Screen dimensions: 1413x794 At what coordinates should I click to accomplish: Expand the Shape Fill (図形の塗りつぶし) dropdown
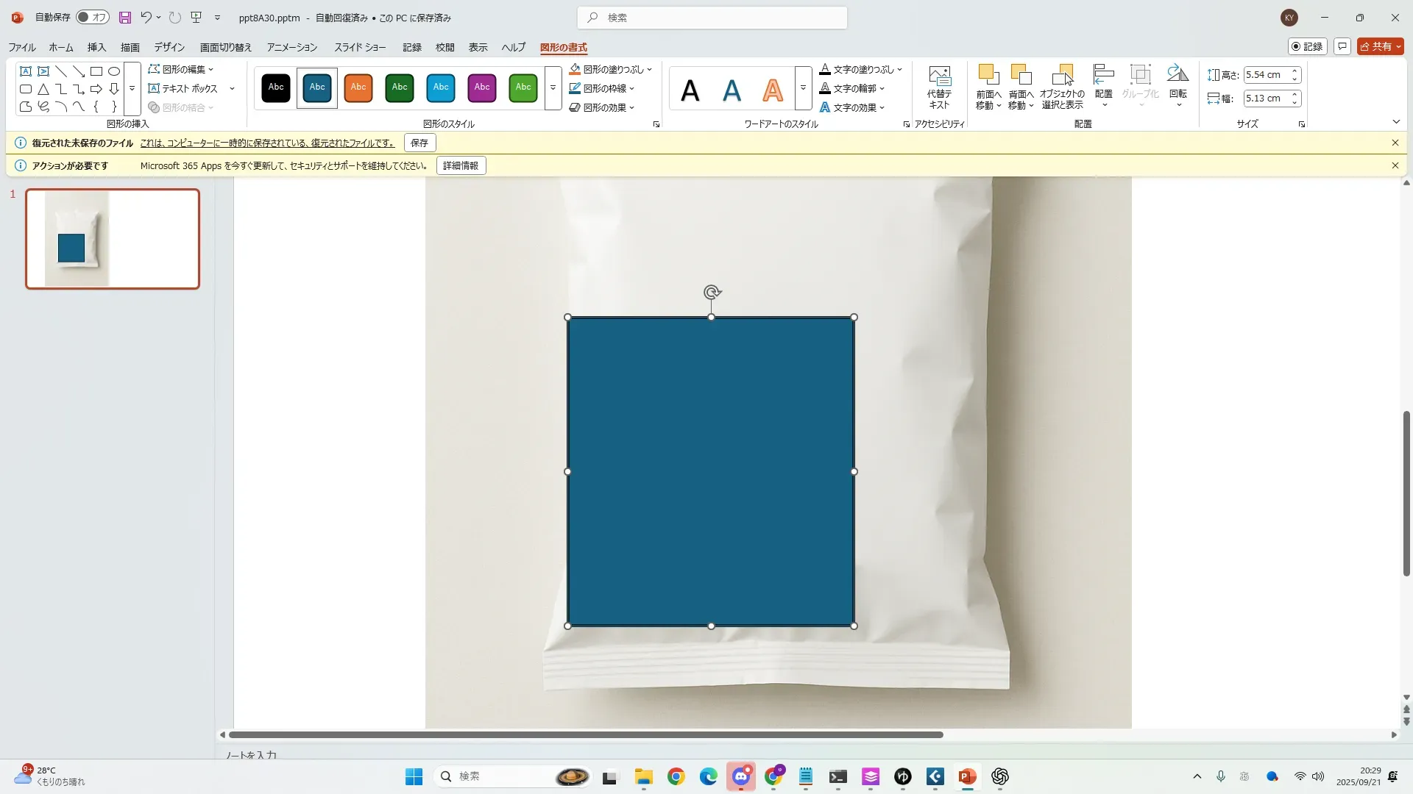(x=649, y=70)
